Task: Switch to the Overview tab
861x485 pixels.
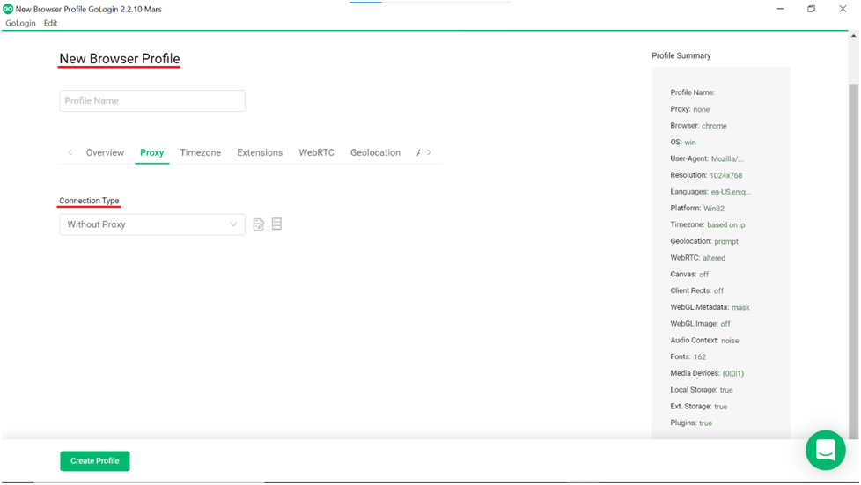Action: pos(105,152)
